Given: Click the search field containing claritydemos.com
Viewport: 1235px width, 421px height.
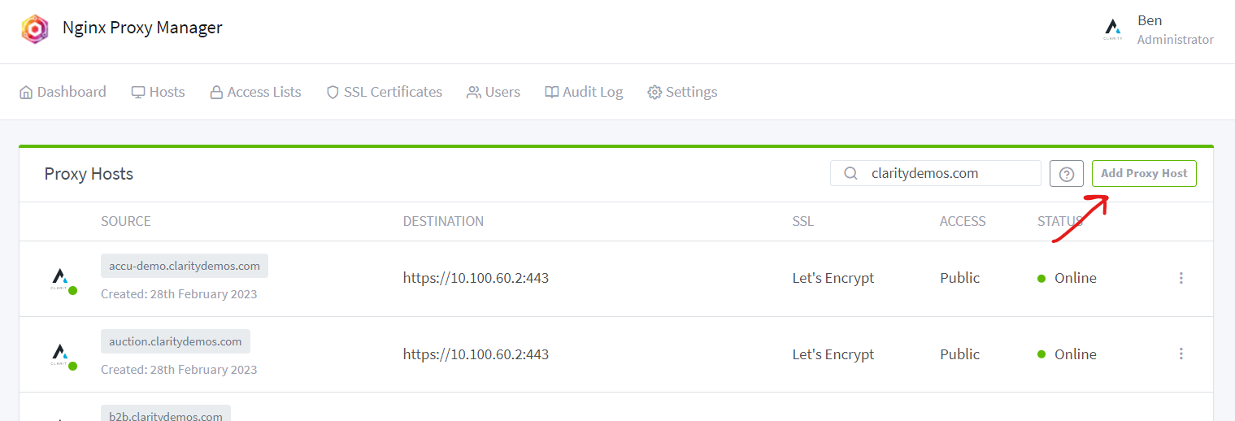Looking at the screenshot, I should pyautogui.click(x=936, y=173).
